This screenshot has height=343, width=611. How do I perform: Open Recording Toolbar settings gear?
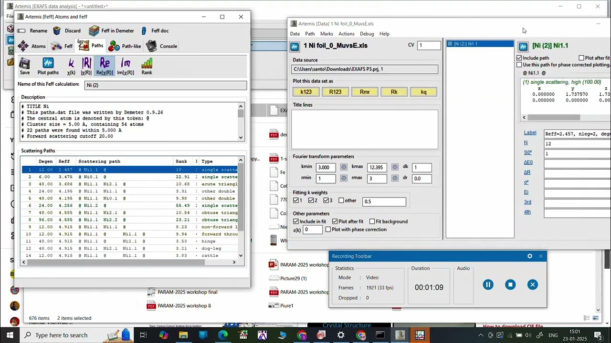pyautogui.click(x=529, y=256)
